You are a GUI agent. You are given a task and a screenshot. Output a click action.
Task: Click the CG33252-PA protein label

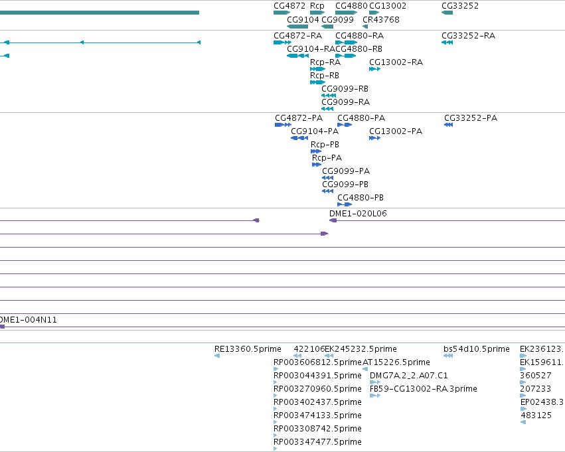tap(471, 118)
